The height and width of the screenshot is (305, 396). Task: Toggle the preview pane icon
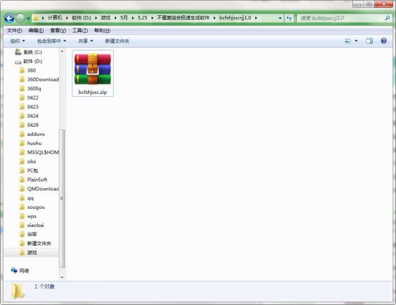pyautogui.click(x=369, y=41)
